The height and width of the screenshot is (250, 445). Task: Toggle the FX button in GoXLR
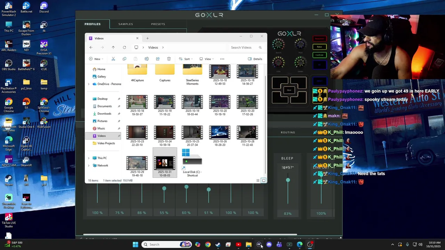pyautogui.click(x=319, y=65)
